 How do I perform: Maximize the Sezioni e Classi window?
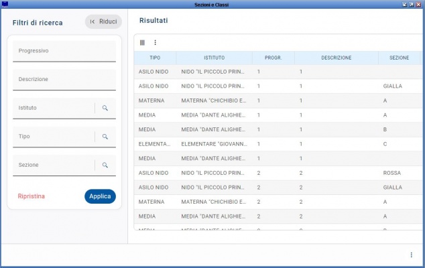point(412,4)
